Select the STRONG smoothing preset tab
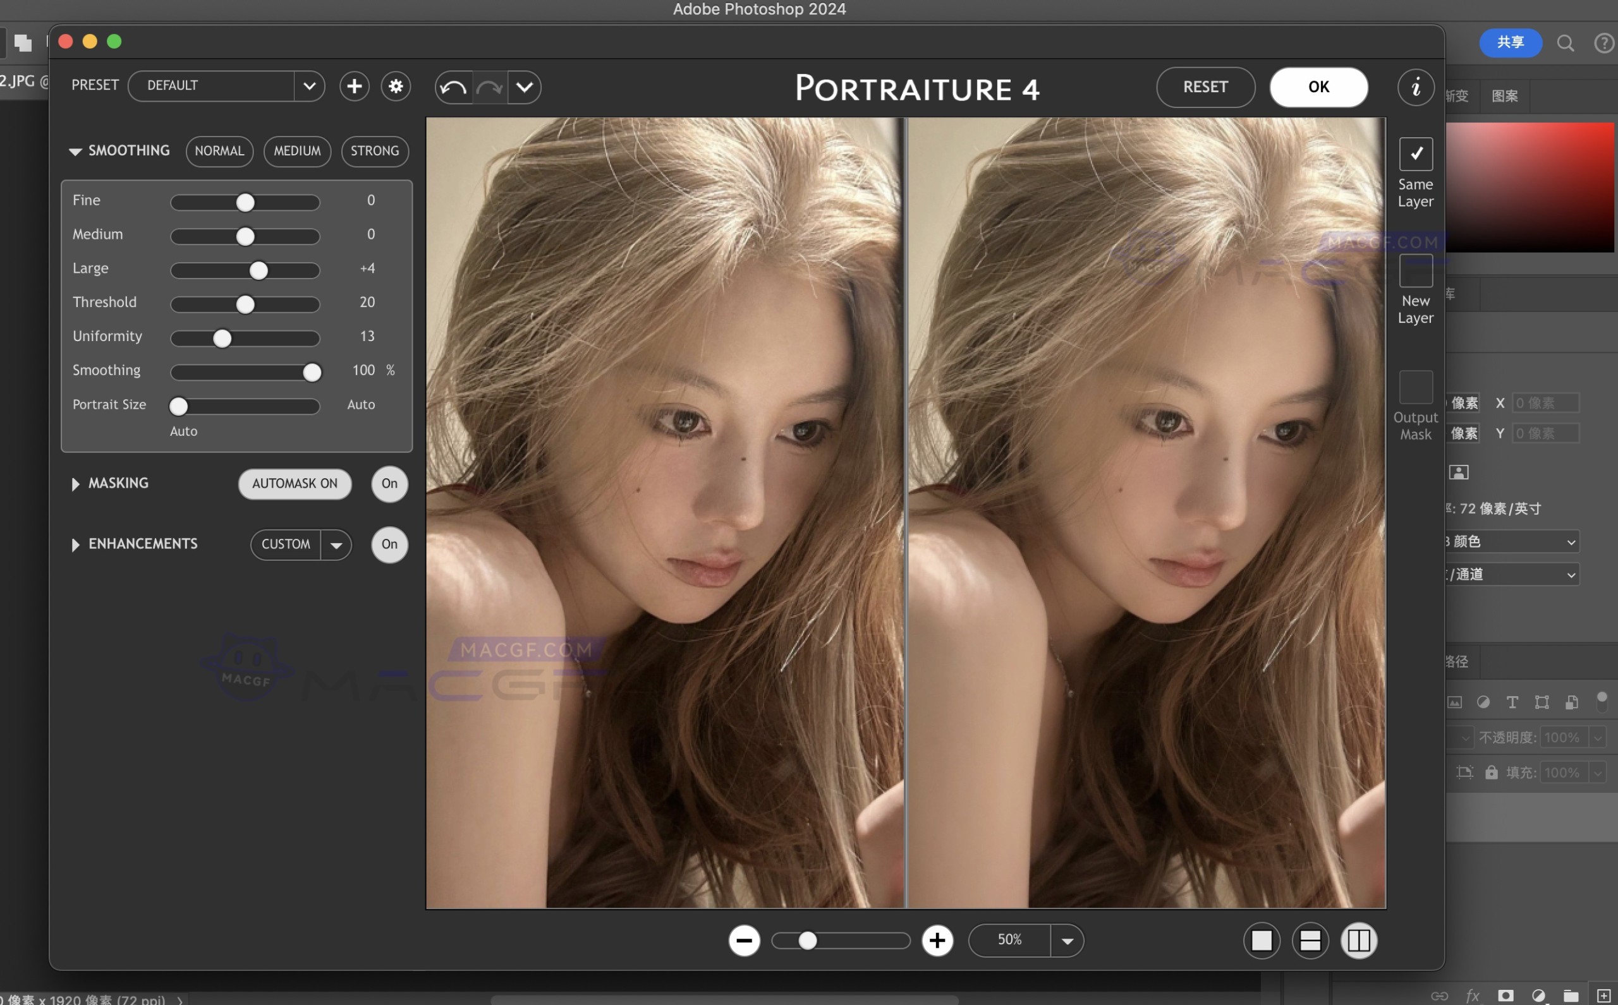1618x1005 pixels. pyautogui.click(x=374, y=151)
